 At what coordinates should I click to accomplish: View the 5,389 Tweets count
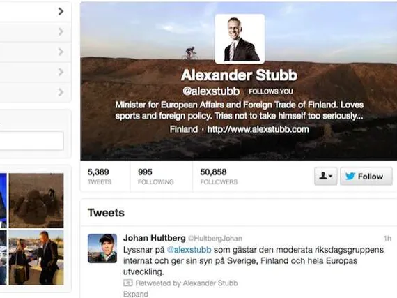(99, 177)
